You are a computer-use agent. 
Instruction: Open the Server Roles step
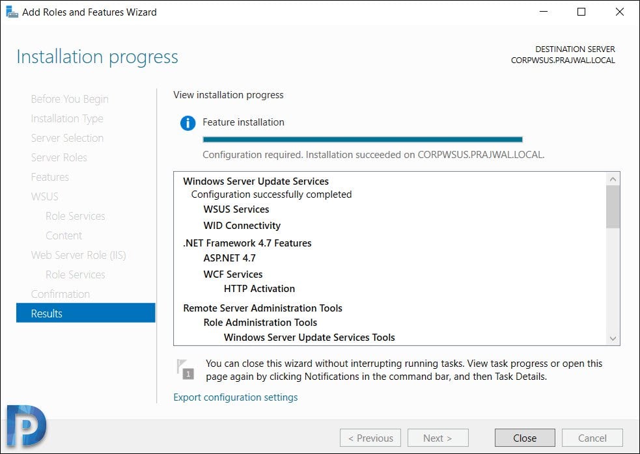59,157
